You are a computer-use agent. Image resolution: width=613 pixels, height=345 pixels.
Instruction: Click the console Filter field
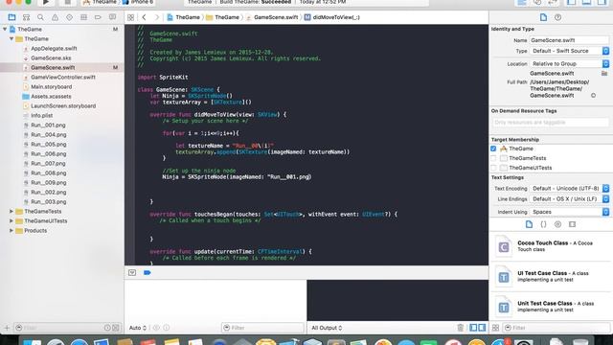click(x=262, y=328)
